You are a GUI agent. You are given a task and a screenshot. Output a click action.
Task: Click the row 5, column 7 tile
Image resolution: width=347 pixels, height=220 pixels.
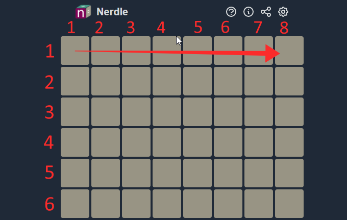coord(259,173)
